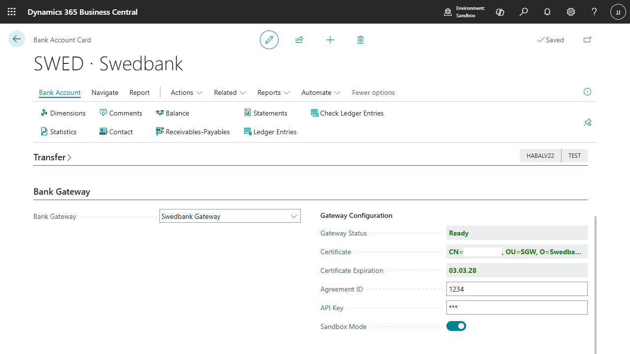Create a new record with the plus icon
The width and height of the screenshot is (630, 354).
tap(330, 40)
